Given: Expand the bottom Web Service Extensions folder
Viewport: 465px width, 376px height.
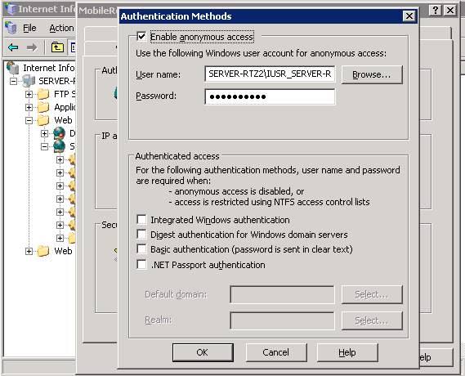Looking at the screenshot, I should 29,251.
